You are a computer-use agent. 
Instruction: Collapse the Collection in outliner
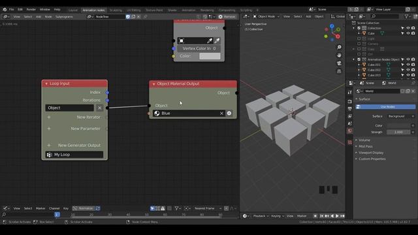click(354, 28)
